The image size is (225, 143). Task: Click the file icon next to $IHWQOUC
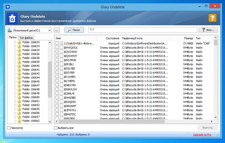click(x=62, y=47)
